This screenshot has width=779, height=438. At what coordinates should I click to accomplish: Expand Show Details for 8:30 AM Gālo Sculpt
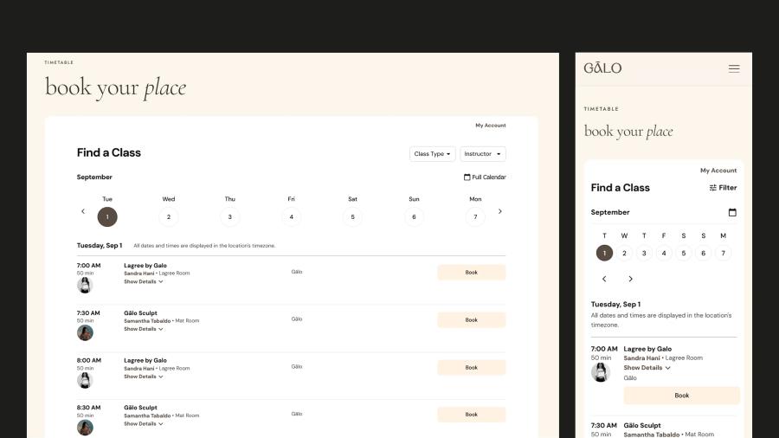[x=144, y=424]
